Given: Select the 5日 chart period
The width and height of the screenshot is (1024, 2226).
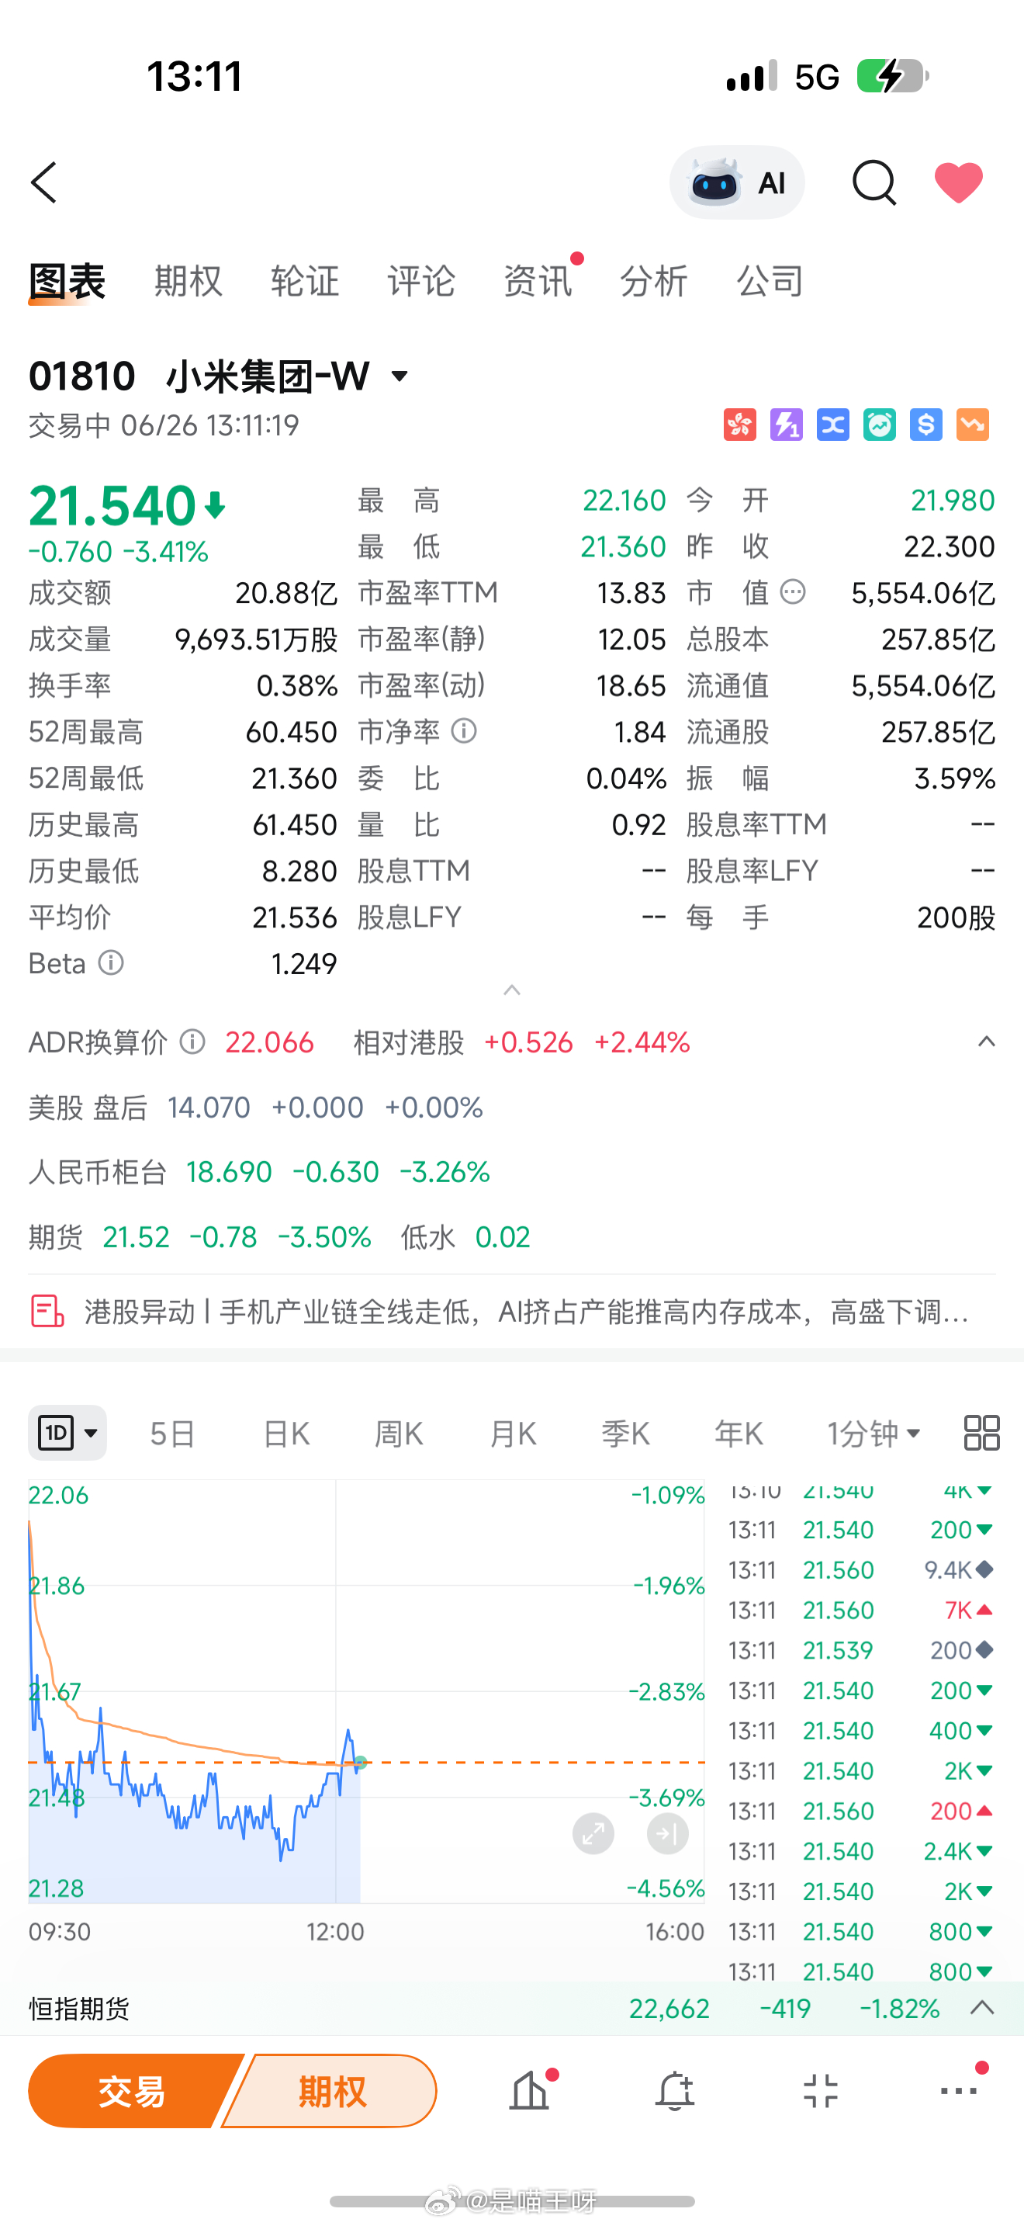Looking at the screenshot, I should coord(171,1434).
